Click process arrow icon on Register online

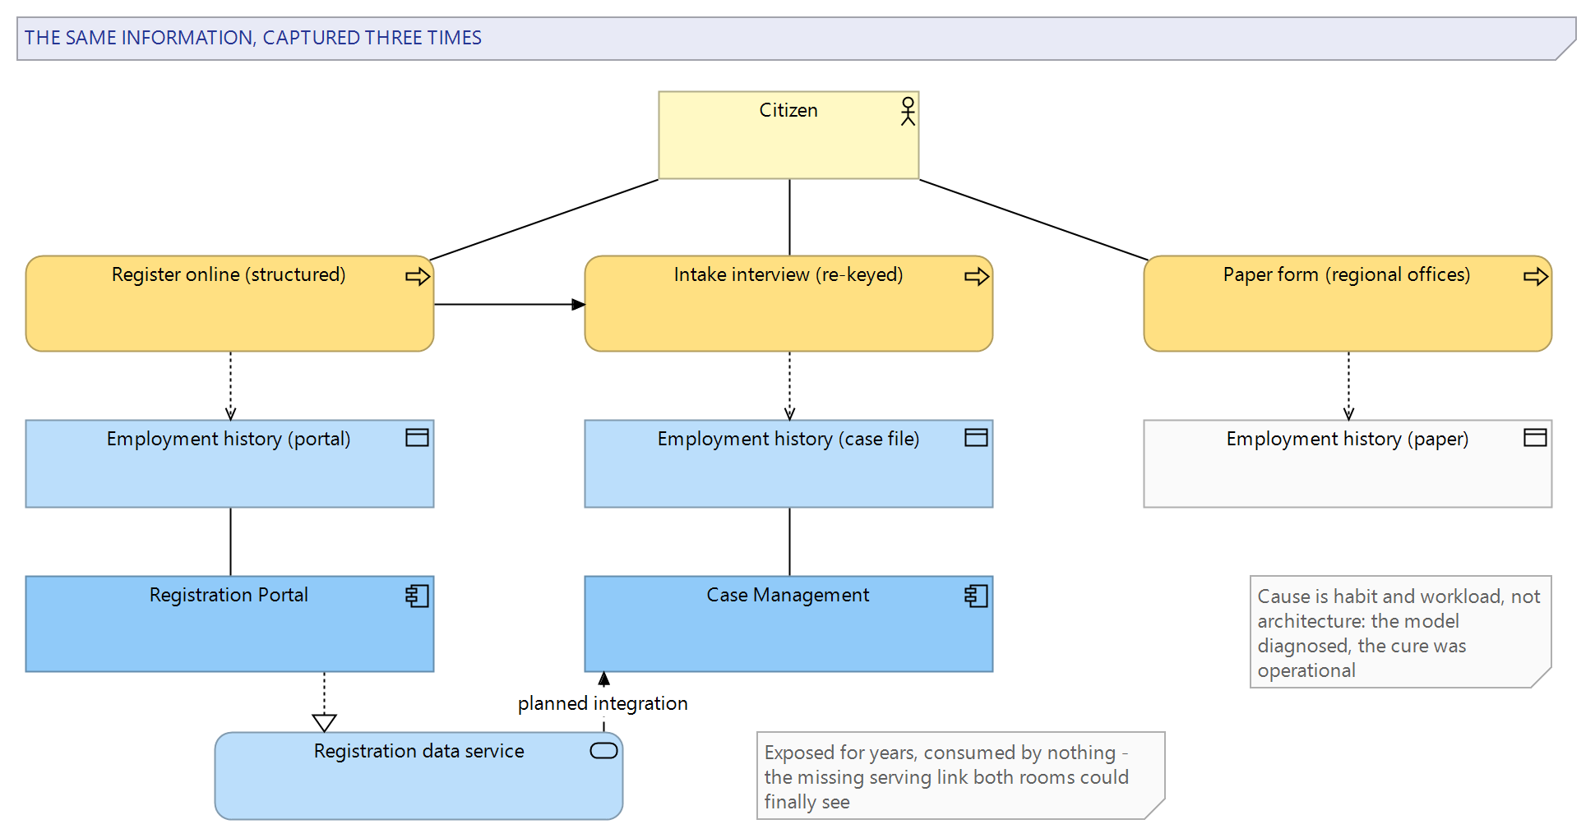tap(418, 277)
